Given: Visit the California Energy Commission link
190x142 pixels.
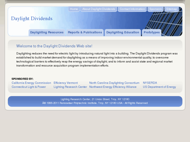Looking at the screenshot, I should click(31, 83).
